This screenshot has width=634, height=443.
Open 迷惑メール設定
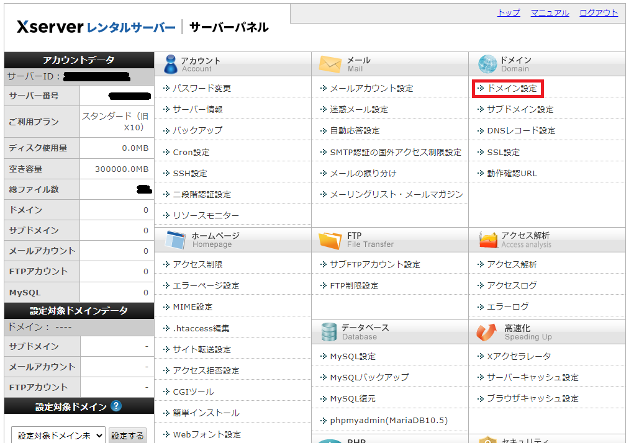tap(359, 109)
